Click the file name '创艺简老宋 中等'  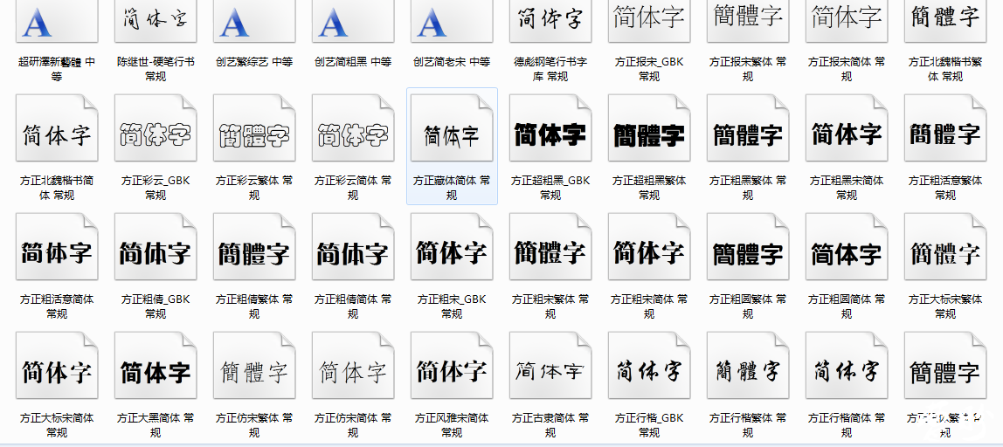452,62
